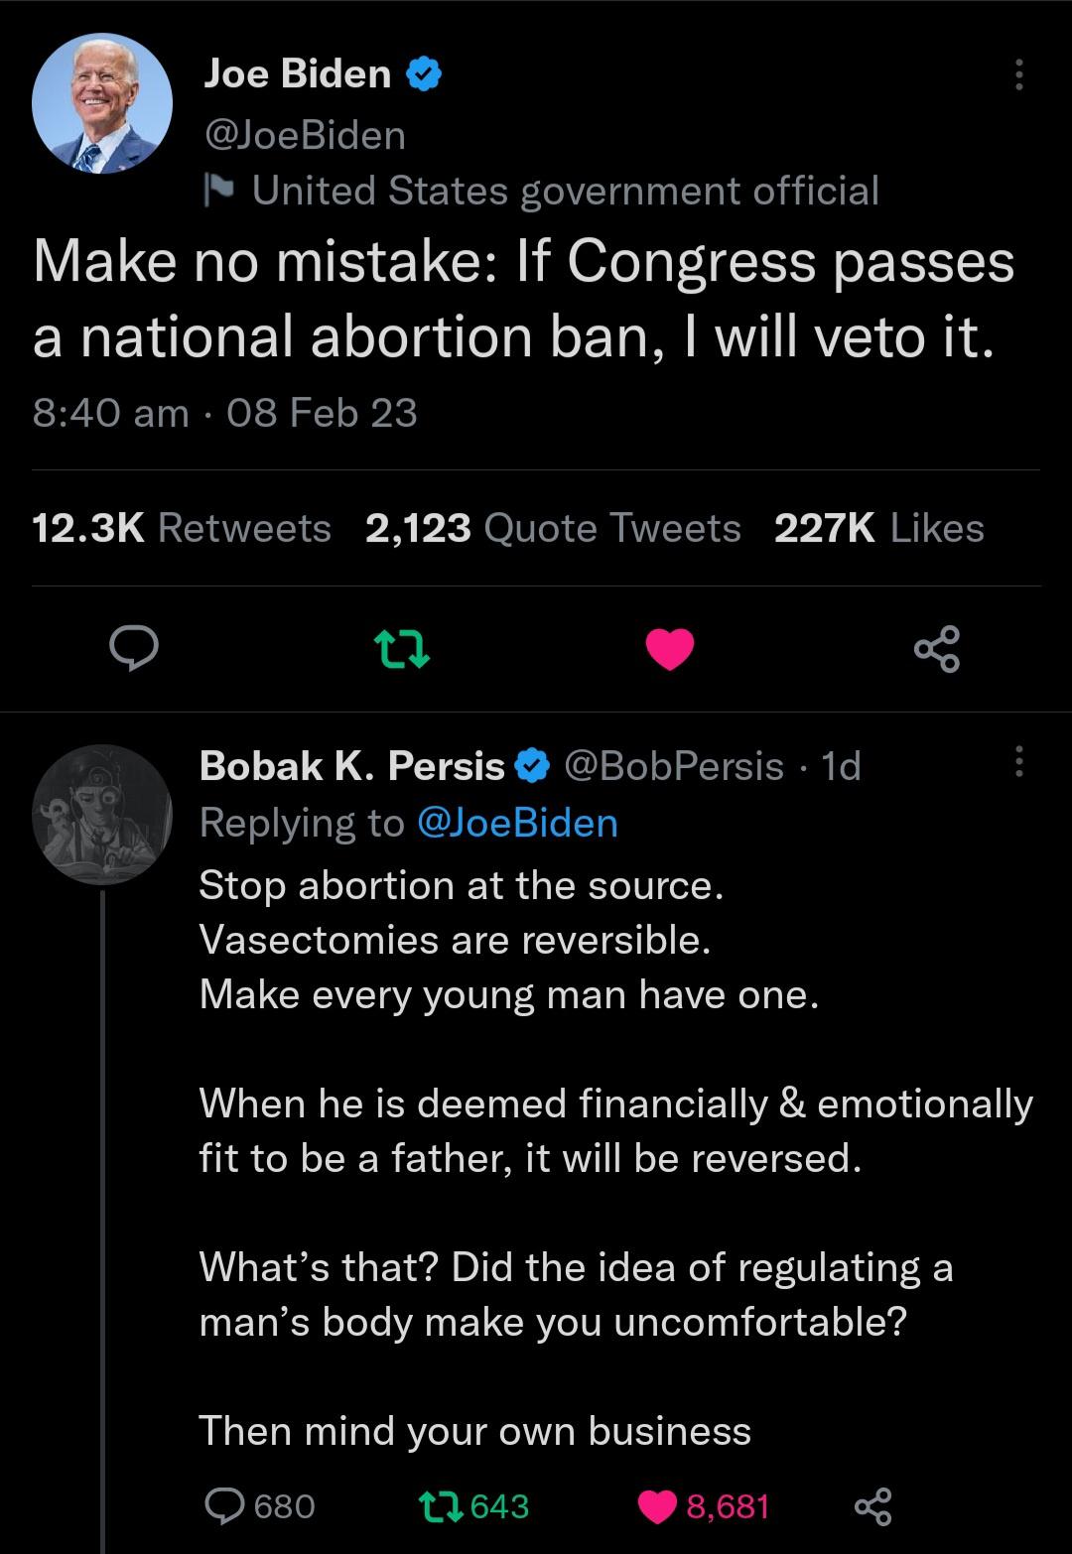Tap the United States government official label

click(x=565, y=190)
